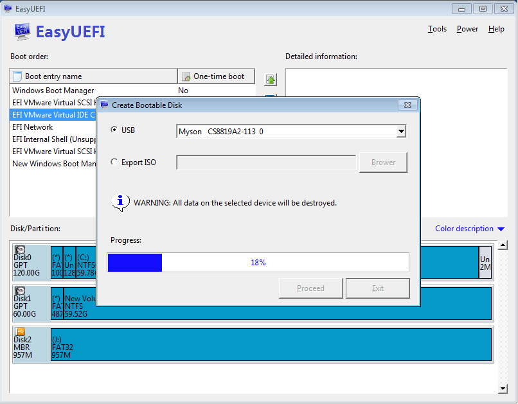Click the Disk2 J: FAT32 partition
Screen dimensions: 518x404
point(271,344)
